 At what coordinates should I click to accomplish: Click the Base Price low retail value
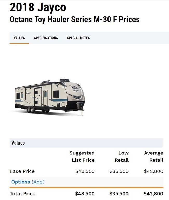pyautogui.click(x=119, y=171)
